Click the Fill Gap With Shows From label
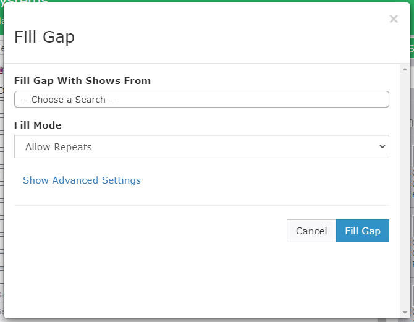 pyautogui.click(x=82, y=80)
